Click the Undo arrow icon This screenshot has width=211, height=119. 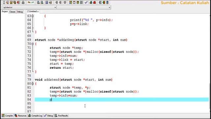pos(29,2)
